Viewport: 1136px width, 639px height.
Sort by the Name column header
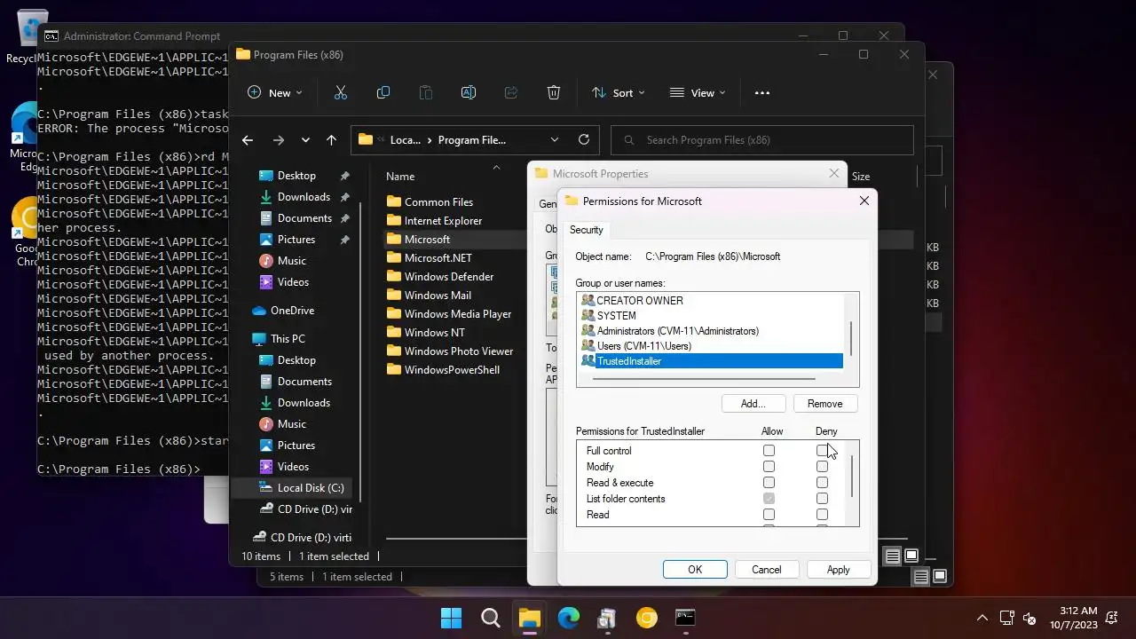[400, 177]
